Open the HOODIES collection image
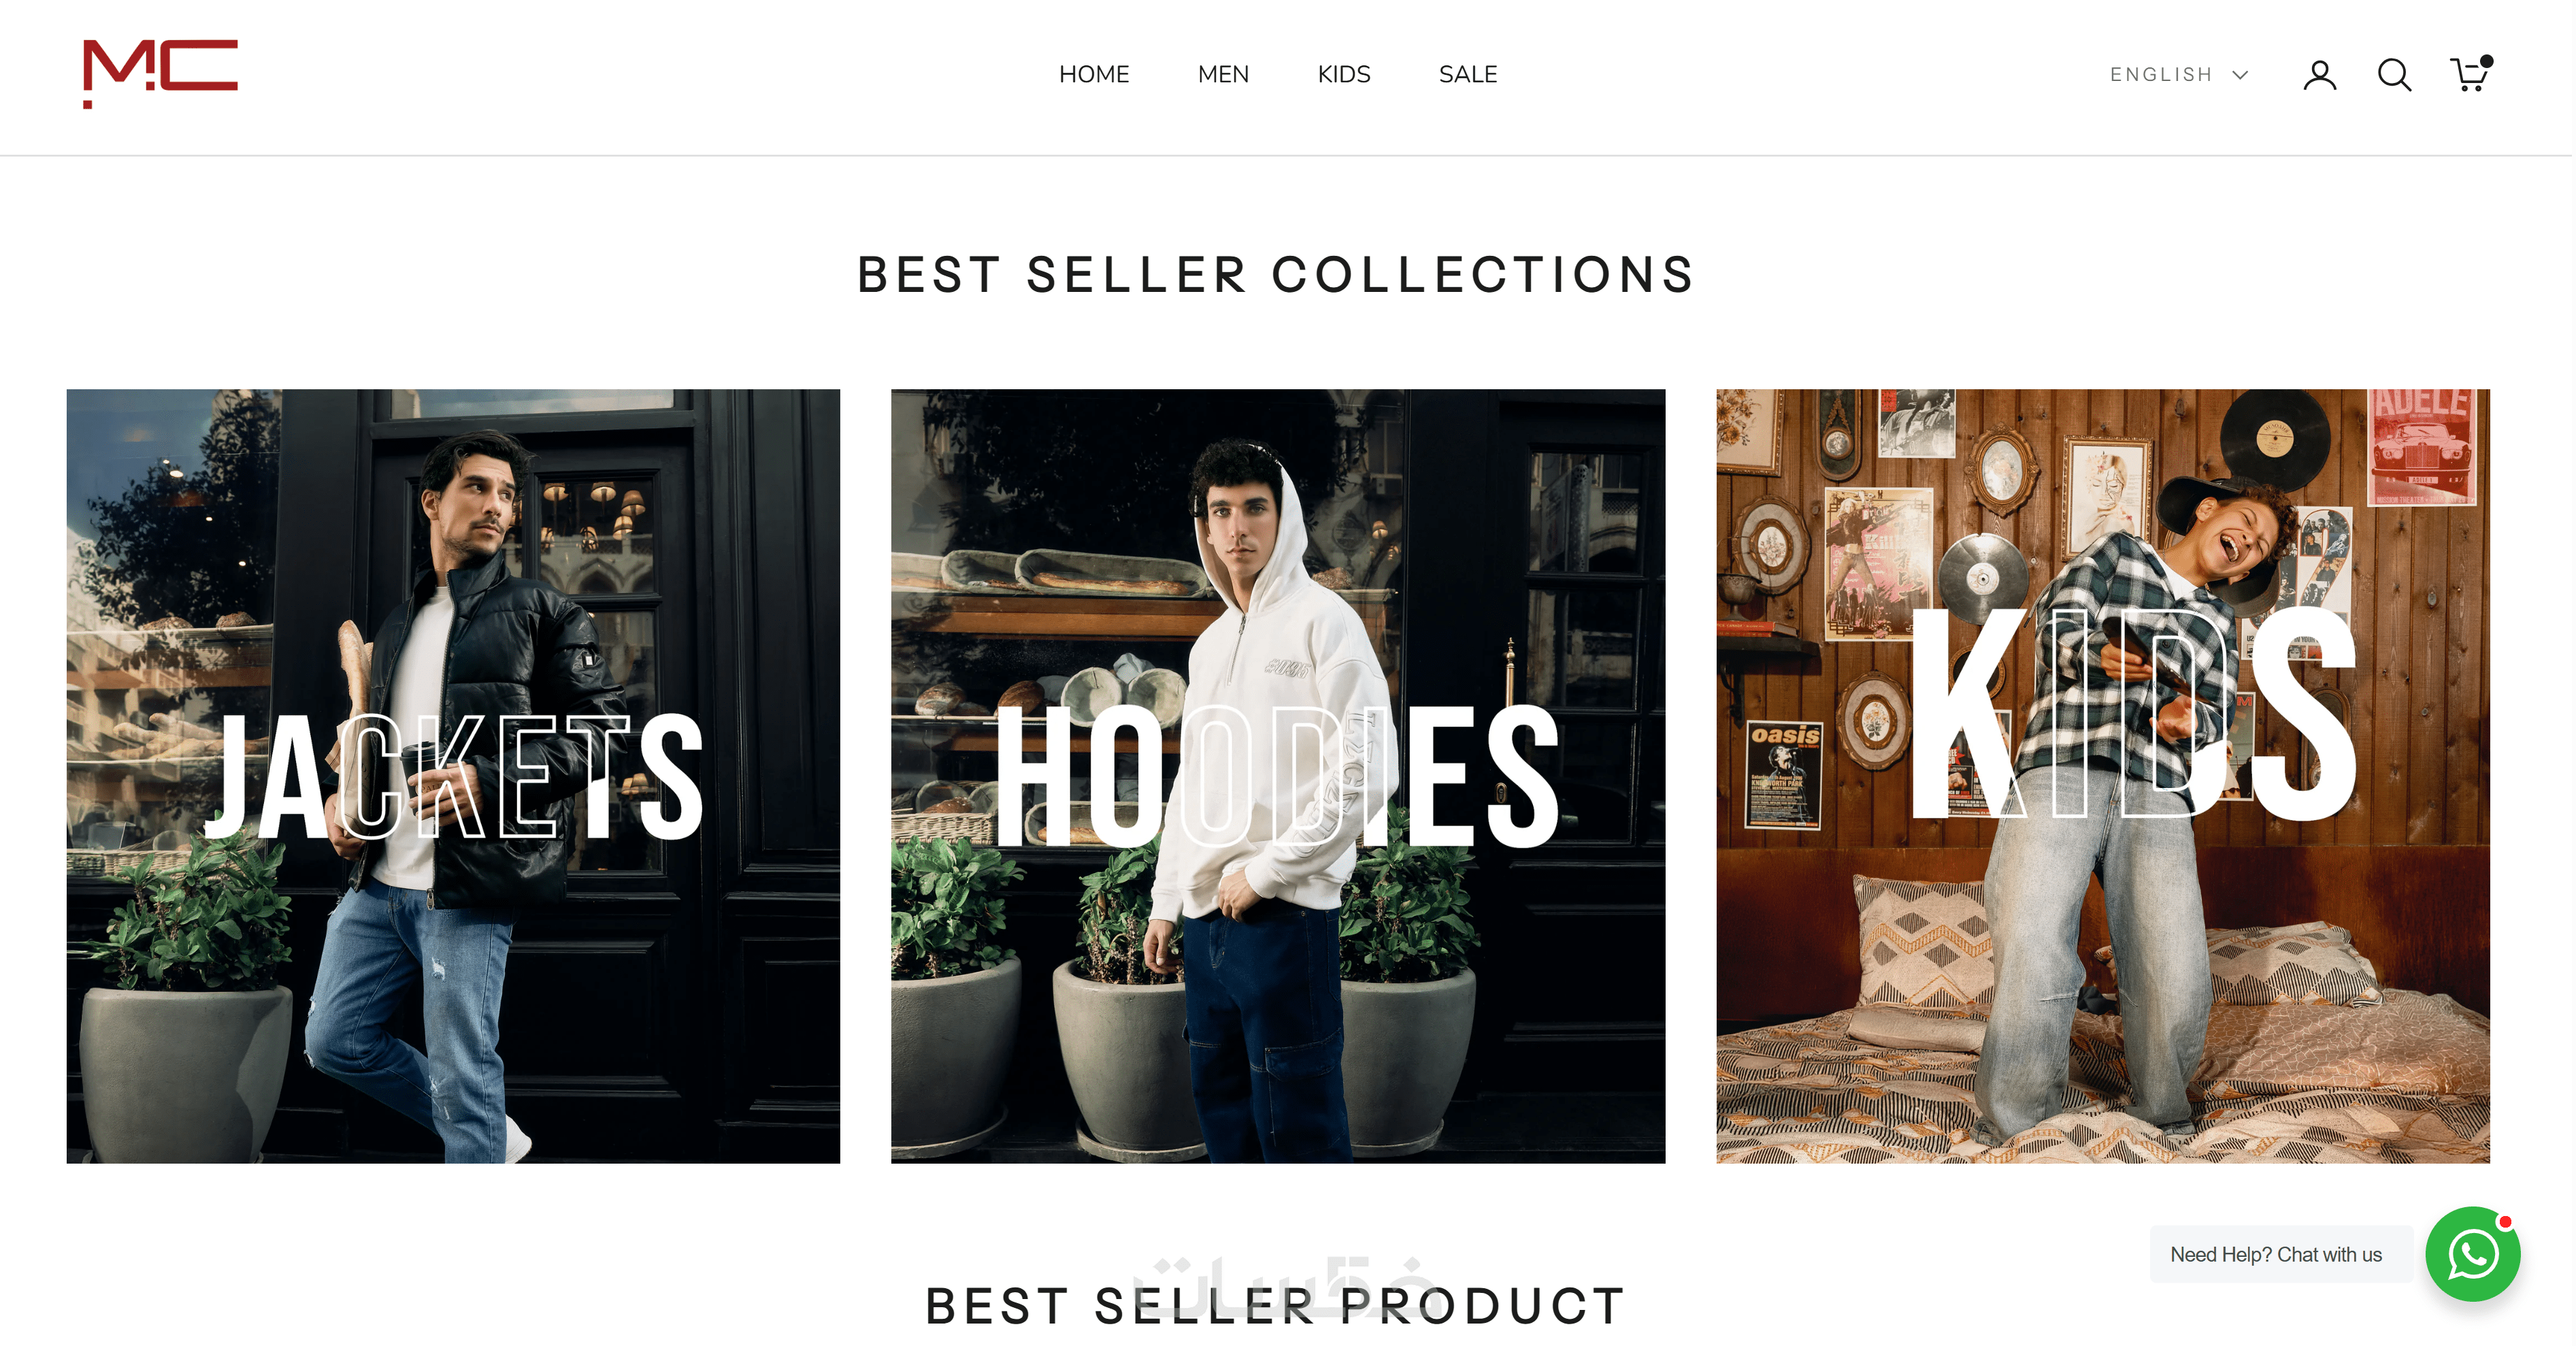 1279,777
